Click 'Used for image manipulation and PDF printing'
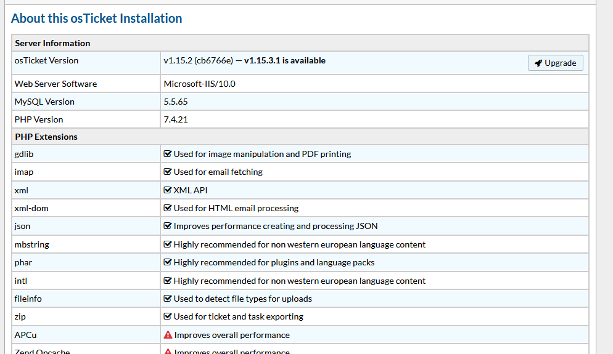The height and width of the screenshot is (354, 613). click(x=262, y=154)
